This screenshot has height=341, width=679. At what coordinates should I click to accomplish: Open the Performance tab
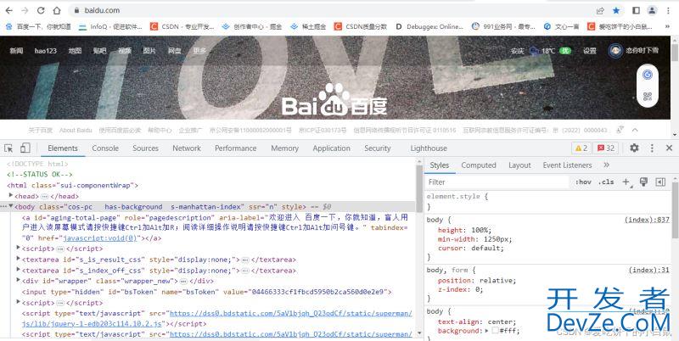[236, 148]
